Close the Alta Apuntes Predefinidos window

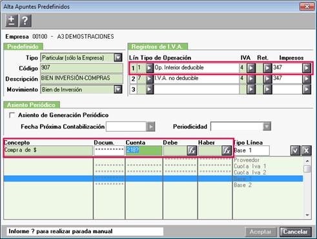pos(307,6)
